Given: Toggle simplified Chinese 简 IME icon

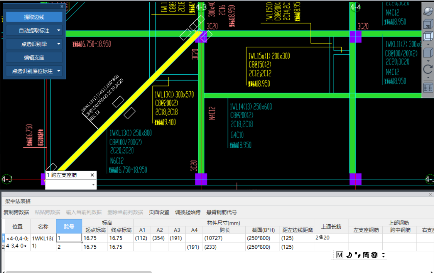Looking at the screenshot, I should [x=366, y=255].
